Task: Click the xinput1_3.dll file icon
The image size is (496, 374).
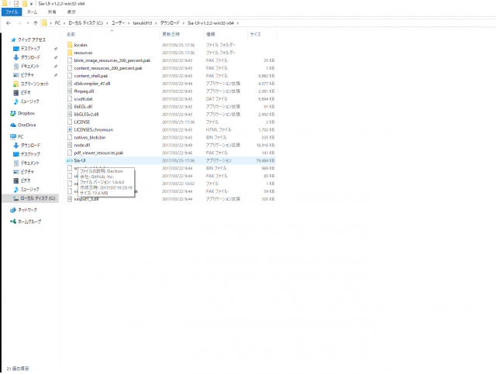Action: pos(70,199)
